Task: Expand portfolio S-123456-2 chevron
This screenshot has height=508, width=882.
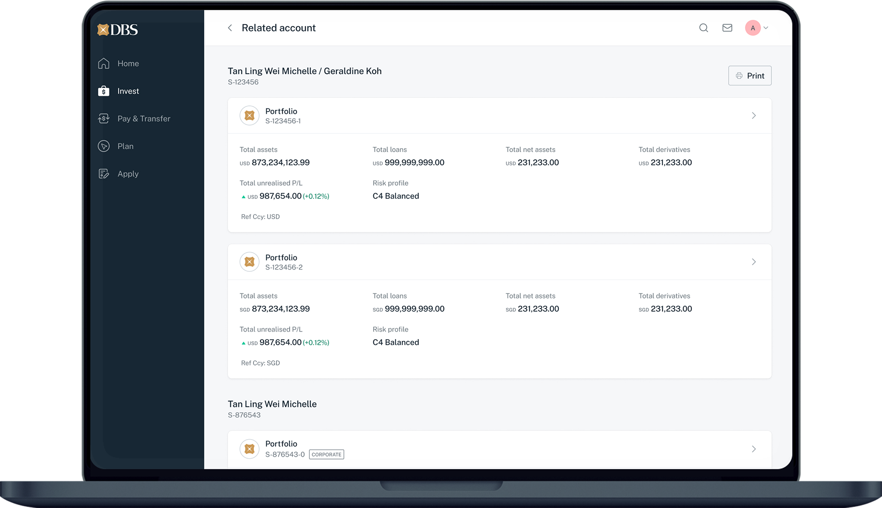Action: pyautogui.click(x=754, y=262)
